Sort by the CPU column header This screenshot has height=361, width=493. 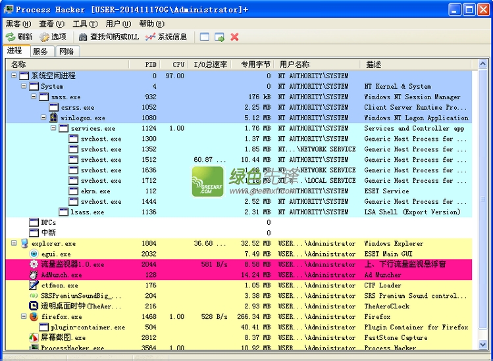174,64
